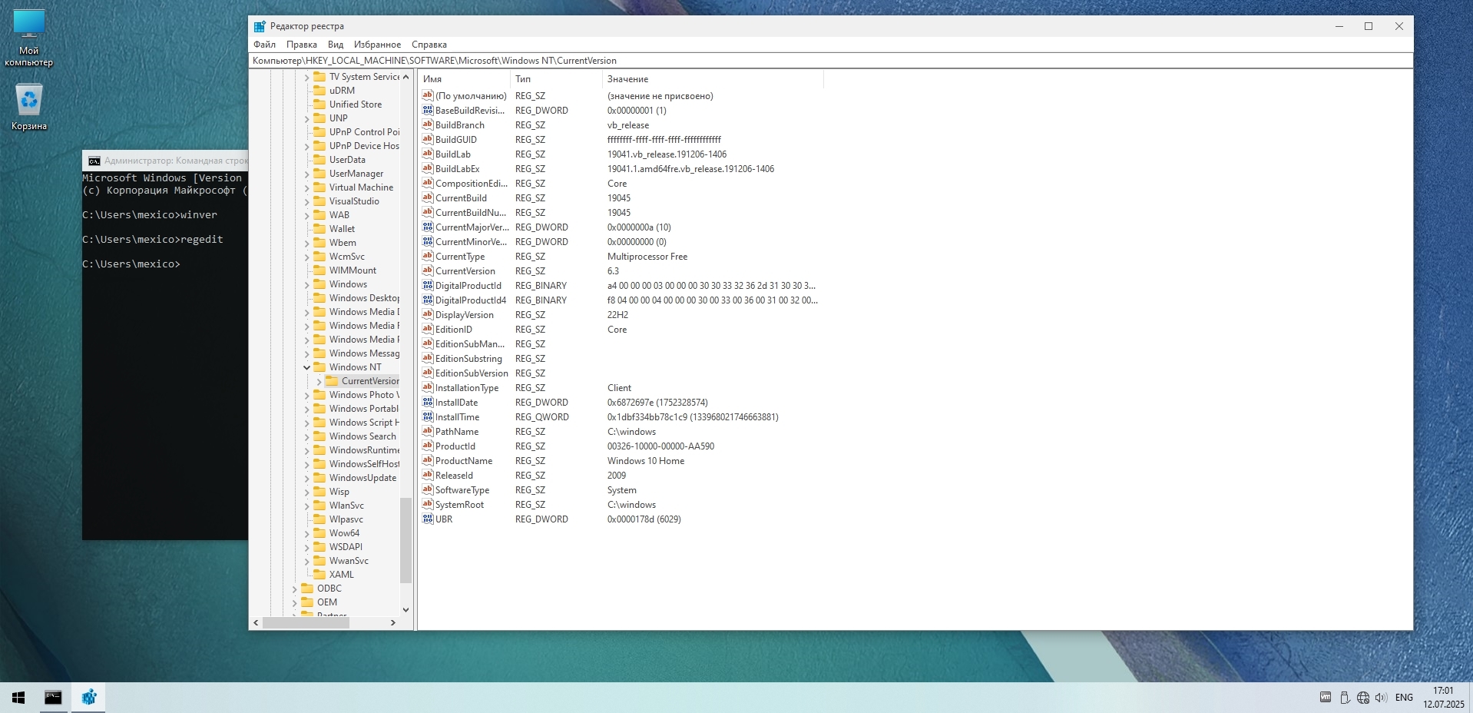Click the DisplayVersion value icon
The width and height of the screenshot is (1473, 713).
click(x=428, y=314)
